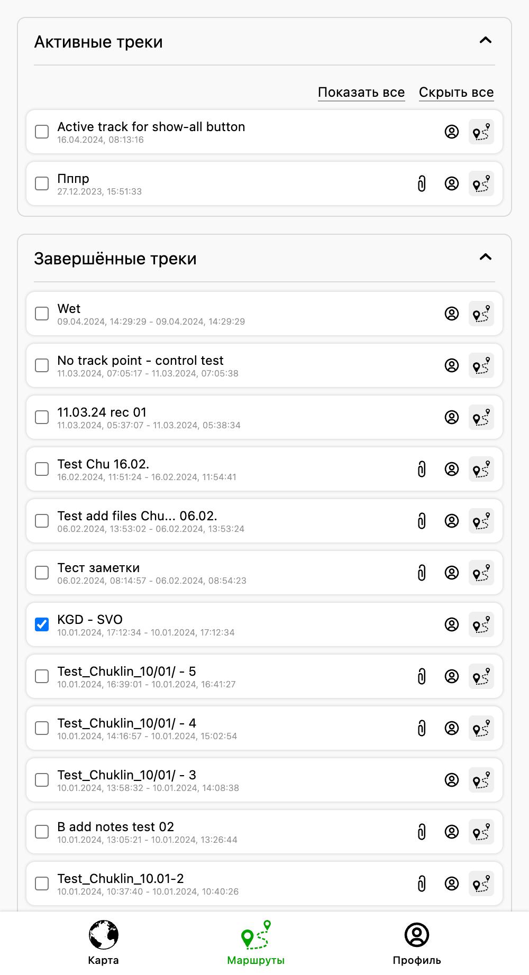529x975 pixels.
Task: Open paperclip on Test_Chuklin_10/01/ - 5
Action: pos(422,676)
